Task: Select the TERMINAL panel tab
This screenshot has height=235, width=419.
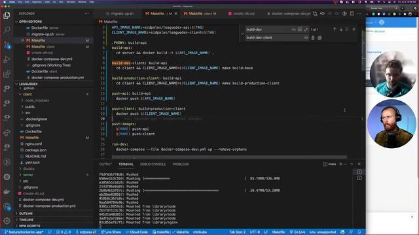Action: [x=126, y=164]
